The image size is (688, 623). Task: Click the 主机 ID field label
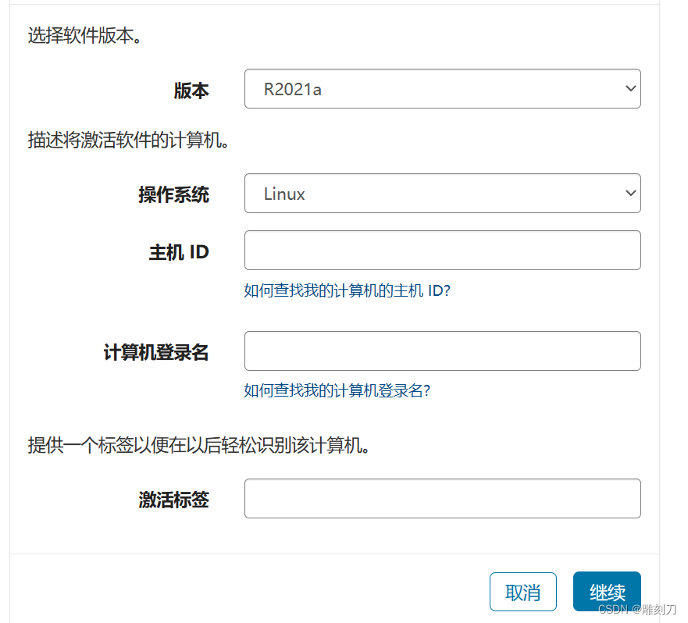click(179, 251)
